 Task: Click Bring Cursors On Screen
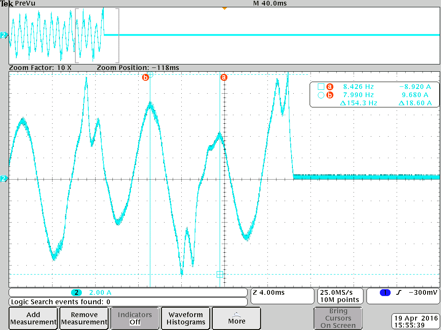[338, 318]
